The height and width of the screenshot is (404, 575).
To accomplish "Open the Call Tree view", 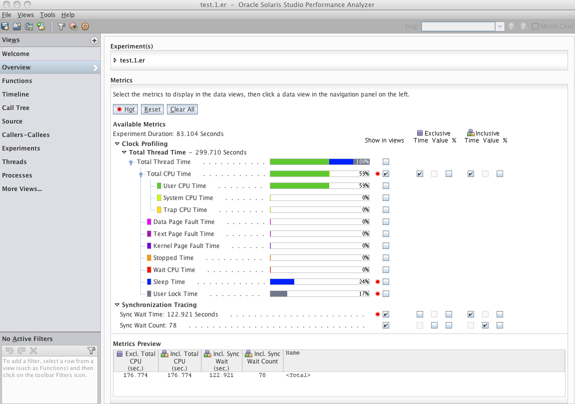I will (50, 108).
